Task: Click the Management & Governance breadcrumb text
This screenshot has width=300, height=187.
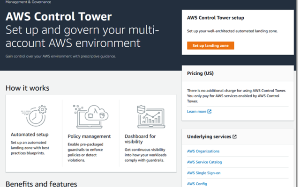Action: click(28, 2)
